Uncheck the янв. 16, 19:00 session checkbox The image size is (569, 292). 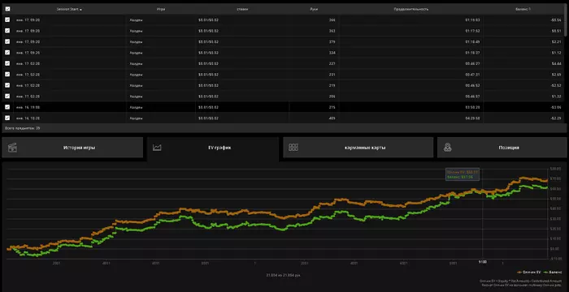pos(7,107)
